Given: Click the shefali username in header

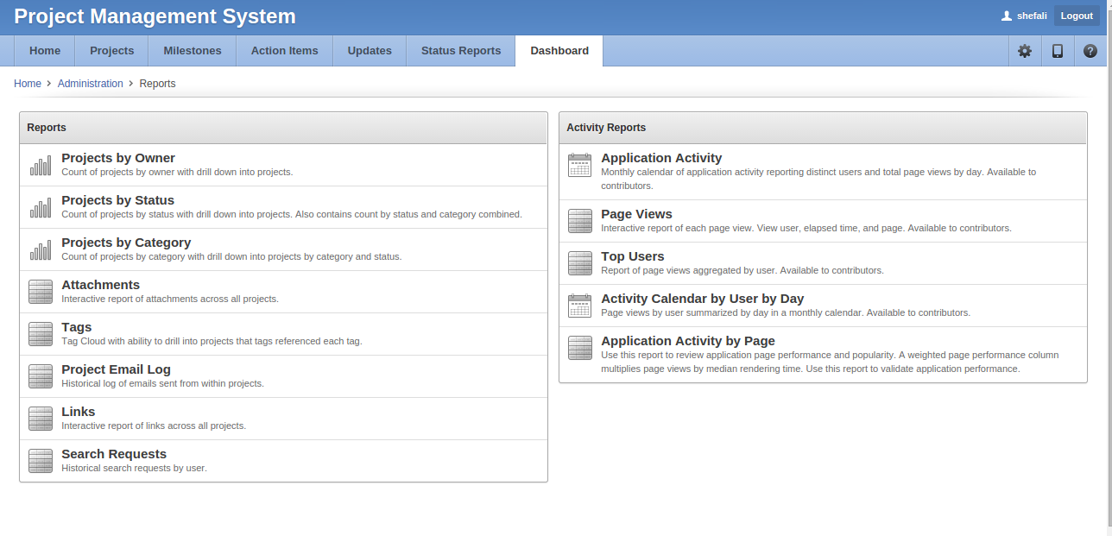Looking at the screenshot, I should pyautogui.click(x=1031, y=16).
